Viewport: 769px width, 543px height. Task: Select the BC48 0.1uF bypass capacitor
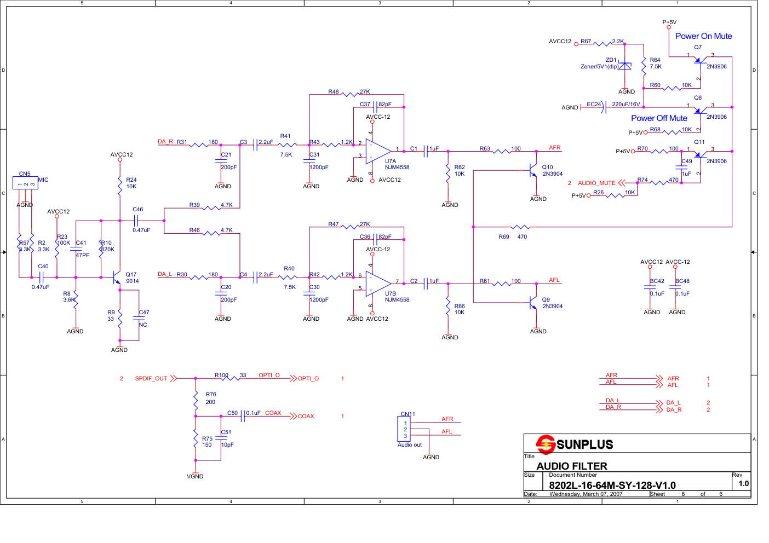pyautogui.click(x=675, y=287)
